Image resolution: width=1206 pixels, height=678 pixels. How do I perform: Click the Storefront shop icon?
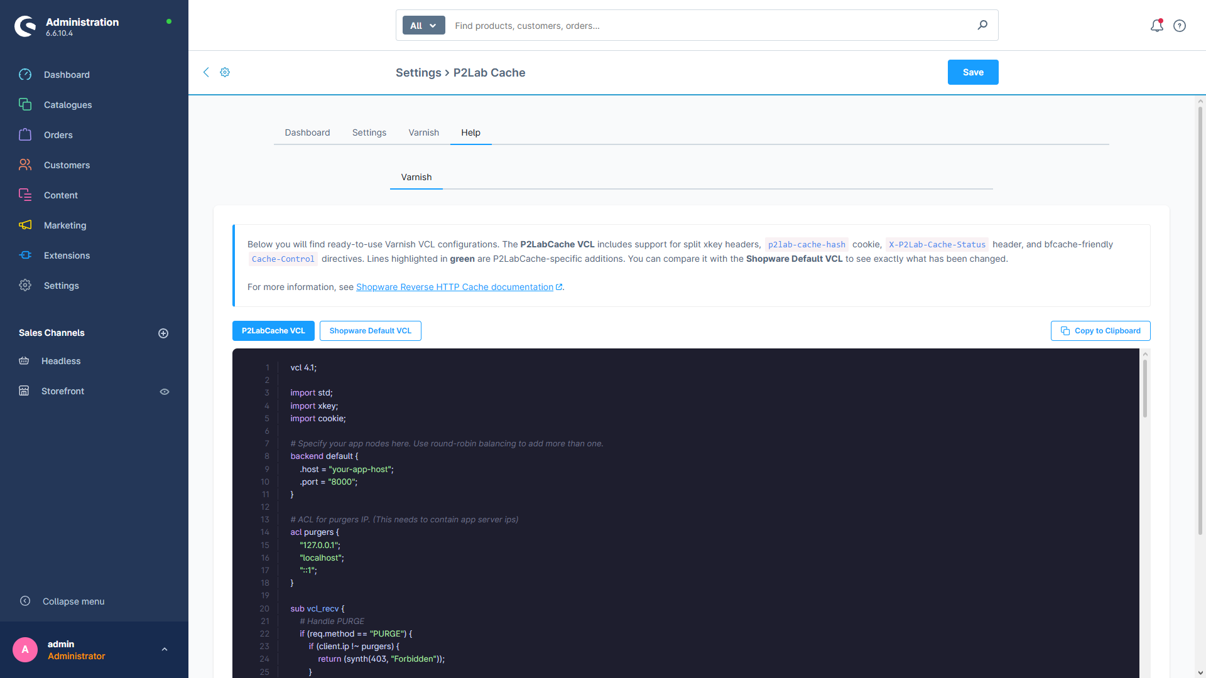click(x=24, y=391)
